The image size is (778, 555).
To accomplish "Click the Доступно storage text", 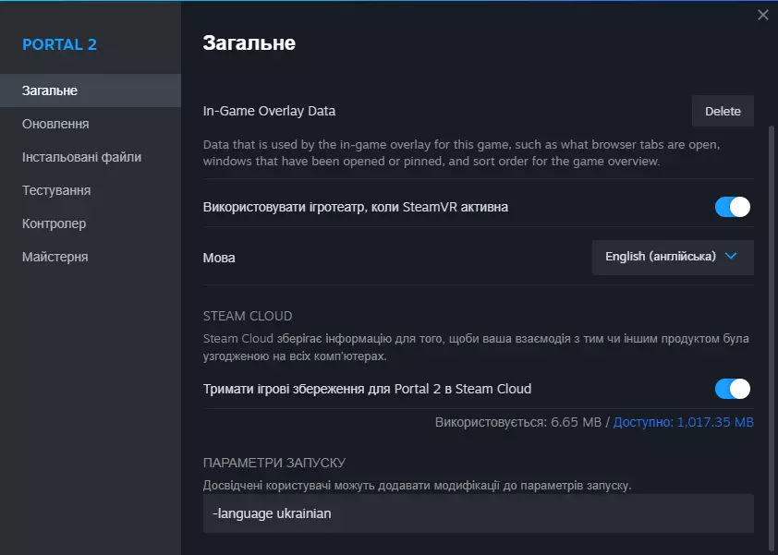I will coord(684,422).
